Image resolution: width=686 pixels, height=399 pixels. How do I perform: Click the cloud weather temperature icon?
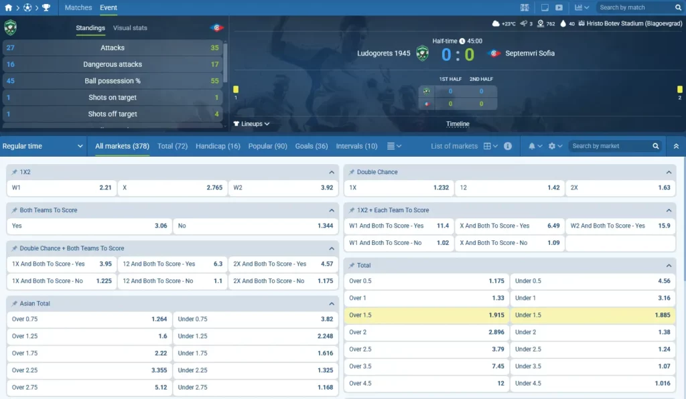pyautogui.click(x=496, y=23)
